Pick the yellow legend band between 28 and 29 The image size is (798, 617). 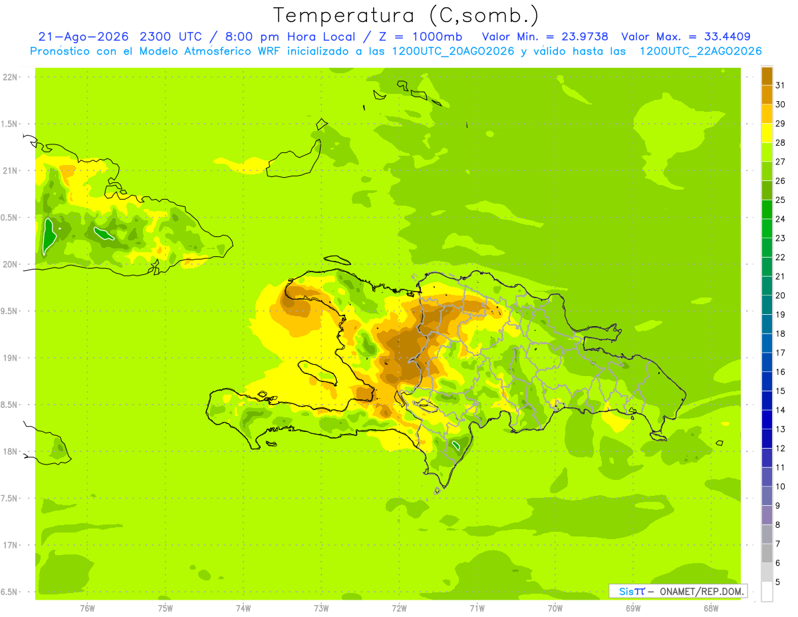pyautogui.click(x=767, y=133)
